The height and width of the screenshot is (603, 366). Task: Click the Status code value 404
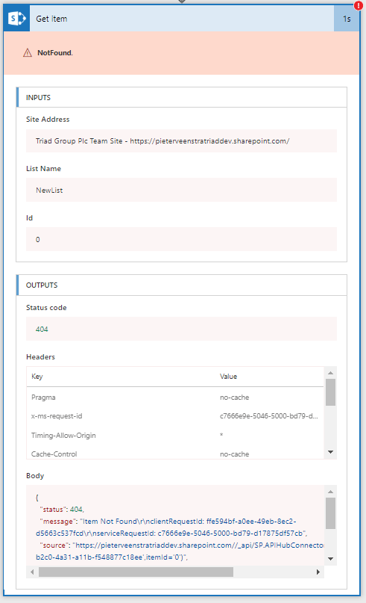click(181, 329)
